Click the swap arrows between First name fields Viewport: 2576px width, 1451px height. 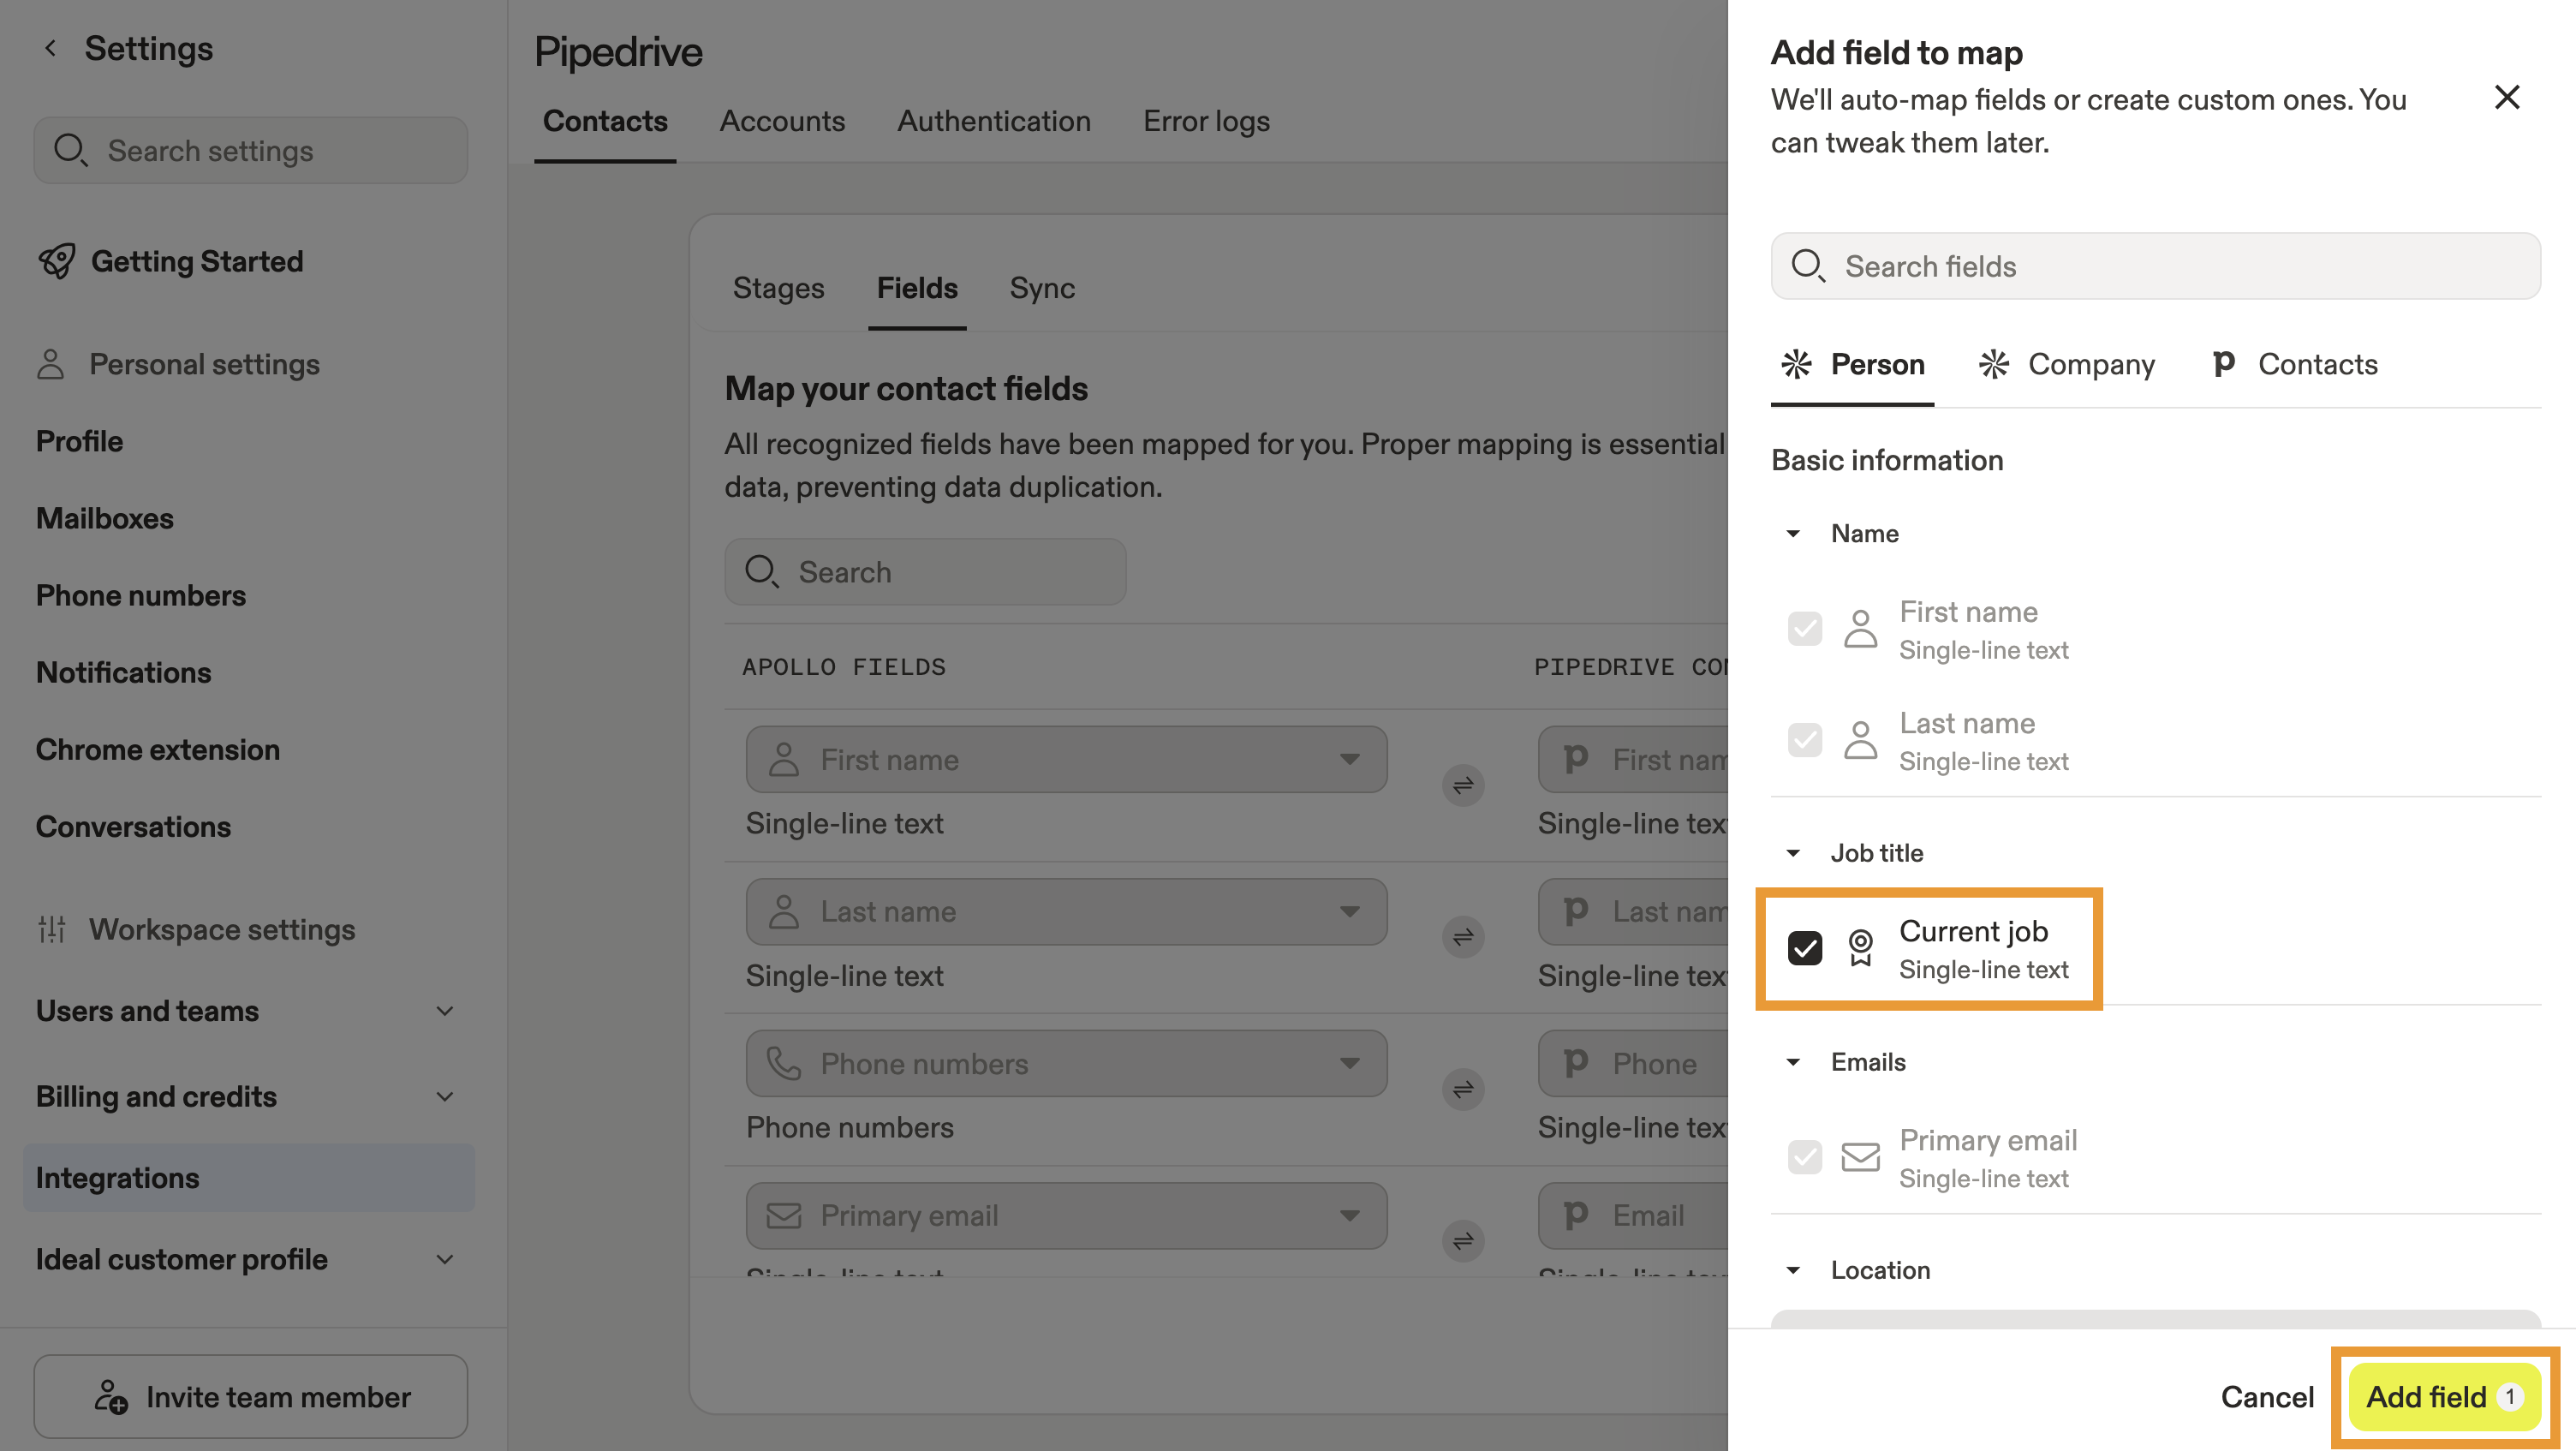(1463, 786)
